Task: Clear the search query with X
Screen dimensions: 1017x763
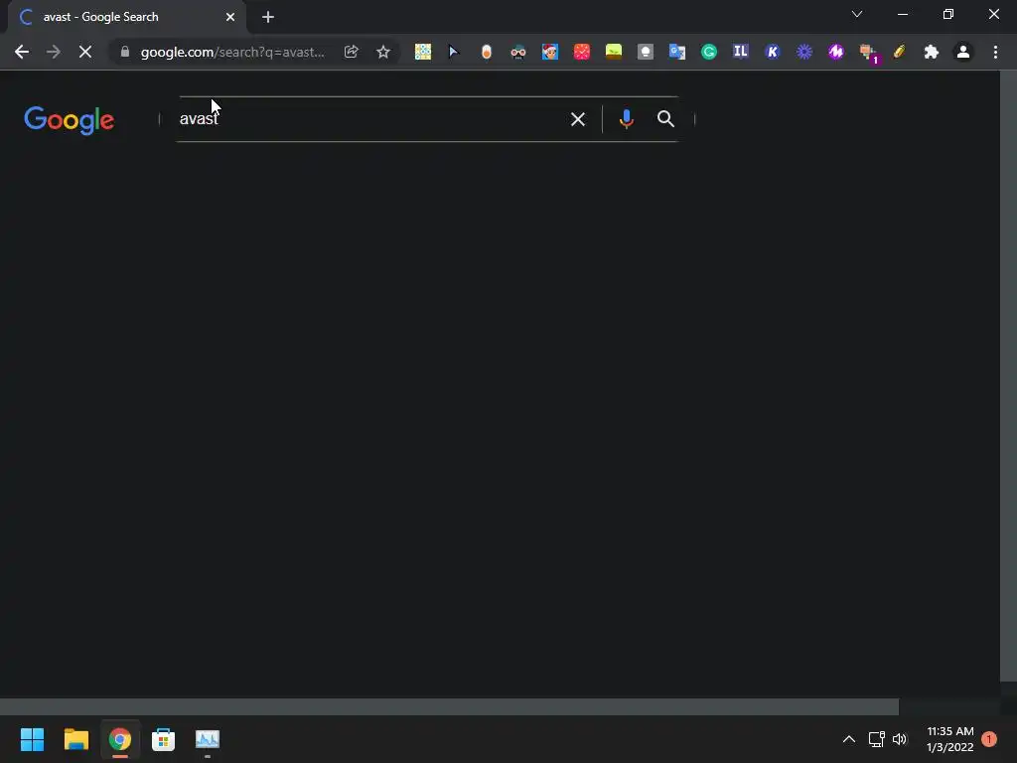Action: click(577, 119)
